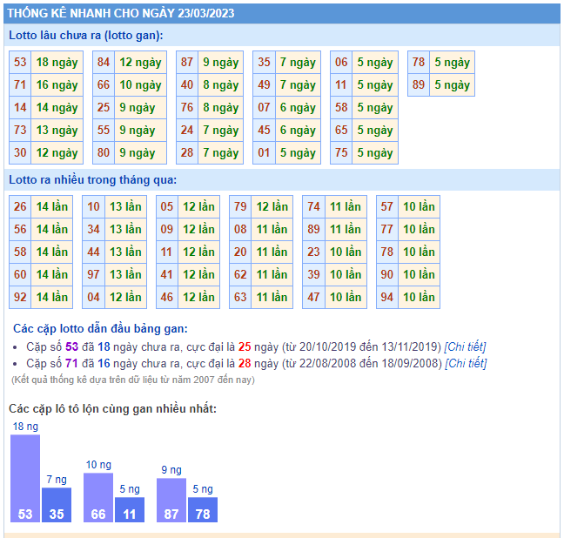Select the blue chart bar labeled 78
This screenshot has height=538, width=564.
point(203,509)
